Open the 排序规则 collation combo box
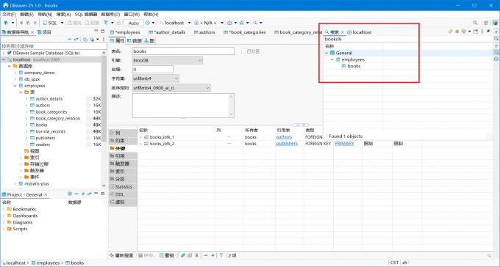The image size is (500, 267). click(171, 87)
